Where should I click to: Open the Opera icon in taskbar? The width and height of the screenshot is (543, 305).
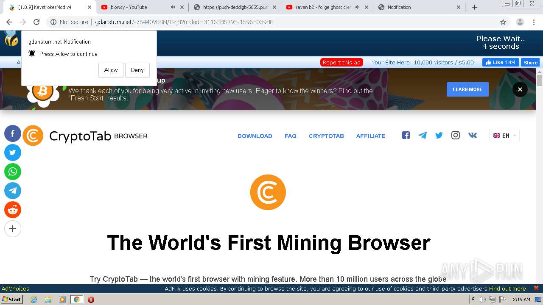click(x=91, y=299)
